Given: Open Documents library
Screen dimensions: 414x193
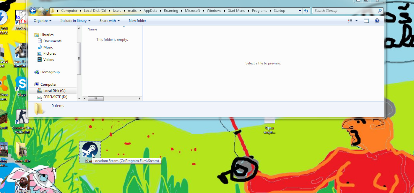Looking at the screenshot, I should pos(52,41).
